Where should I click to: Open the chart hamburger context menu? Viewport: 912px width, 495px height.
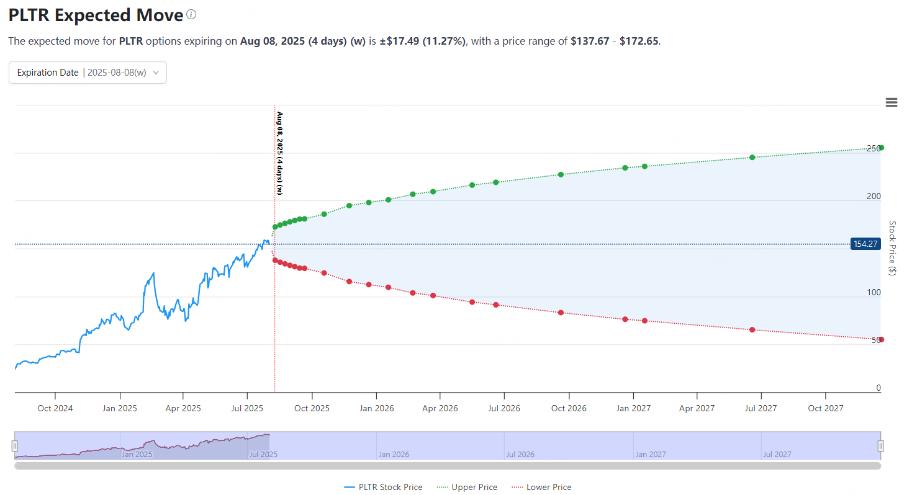pyautogui.click(x=892, y=102)
